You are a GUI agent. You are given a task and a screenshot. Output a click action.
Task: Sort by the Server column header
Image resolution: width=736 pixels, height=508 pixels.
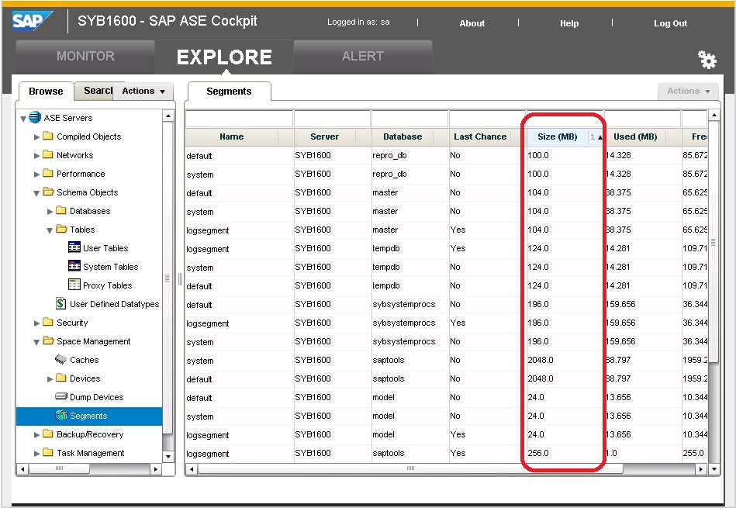point(324,137)
